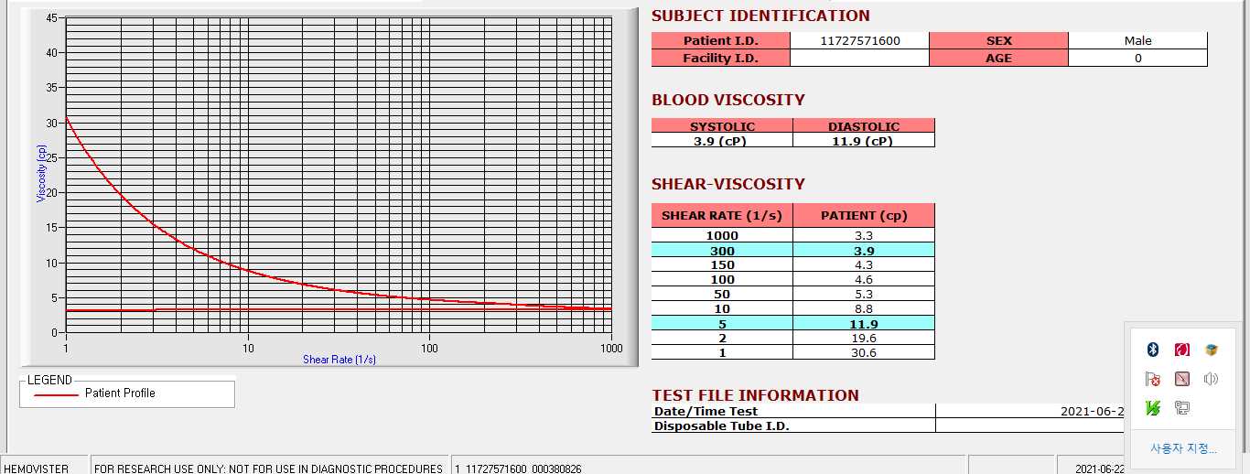1250x474 pixels.
Task: Click the red circular tray icon
Action: click(1182, 350)
